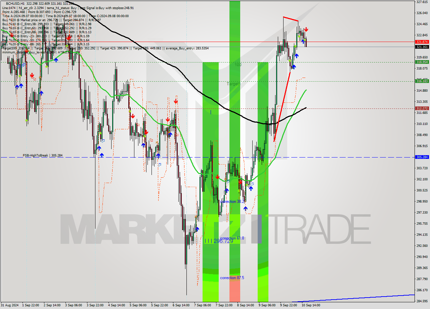Click the 'FSB-HighToBreak | 305.284' line label

(43, 156)
